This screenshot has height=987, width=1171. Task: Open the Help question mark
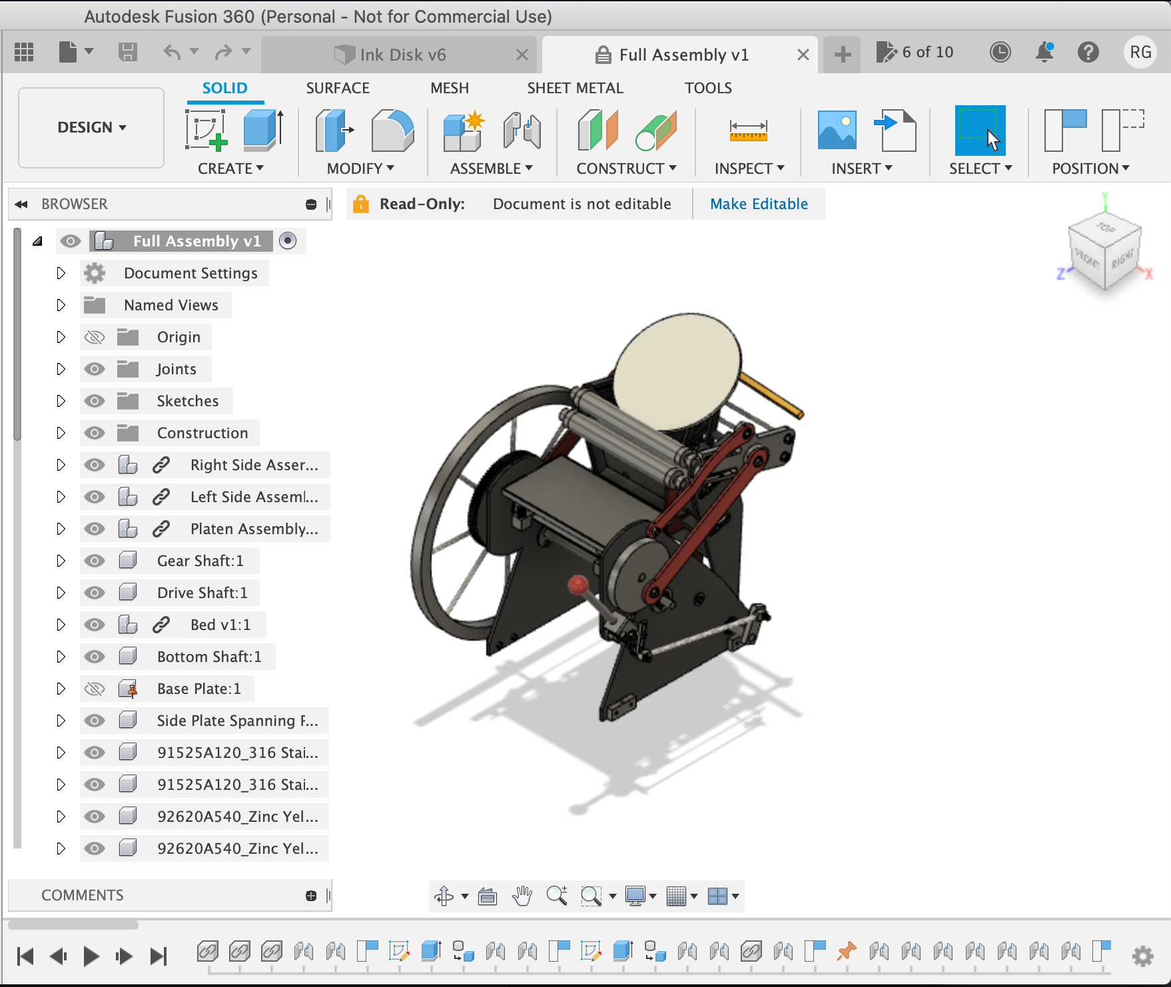tap(1088, 52)
